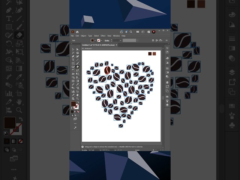Select the Direct Selection tool
This screenshot has height=180, width=240.
click(x=78, y=49)
